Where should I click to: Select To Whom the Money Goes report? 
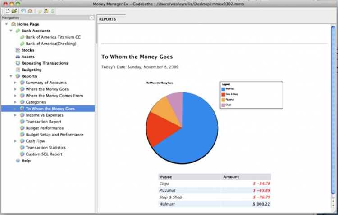click(50, 109)
